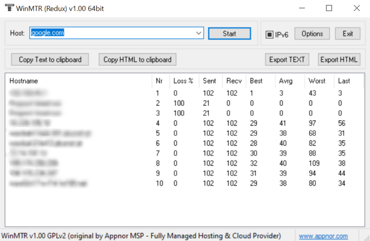Copy HTML to clipboard
370x241 pixels.
coord(137,60)
